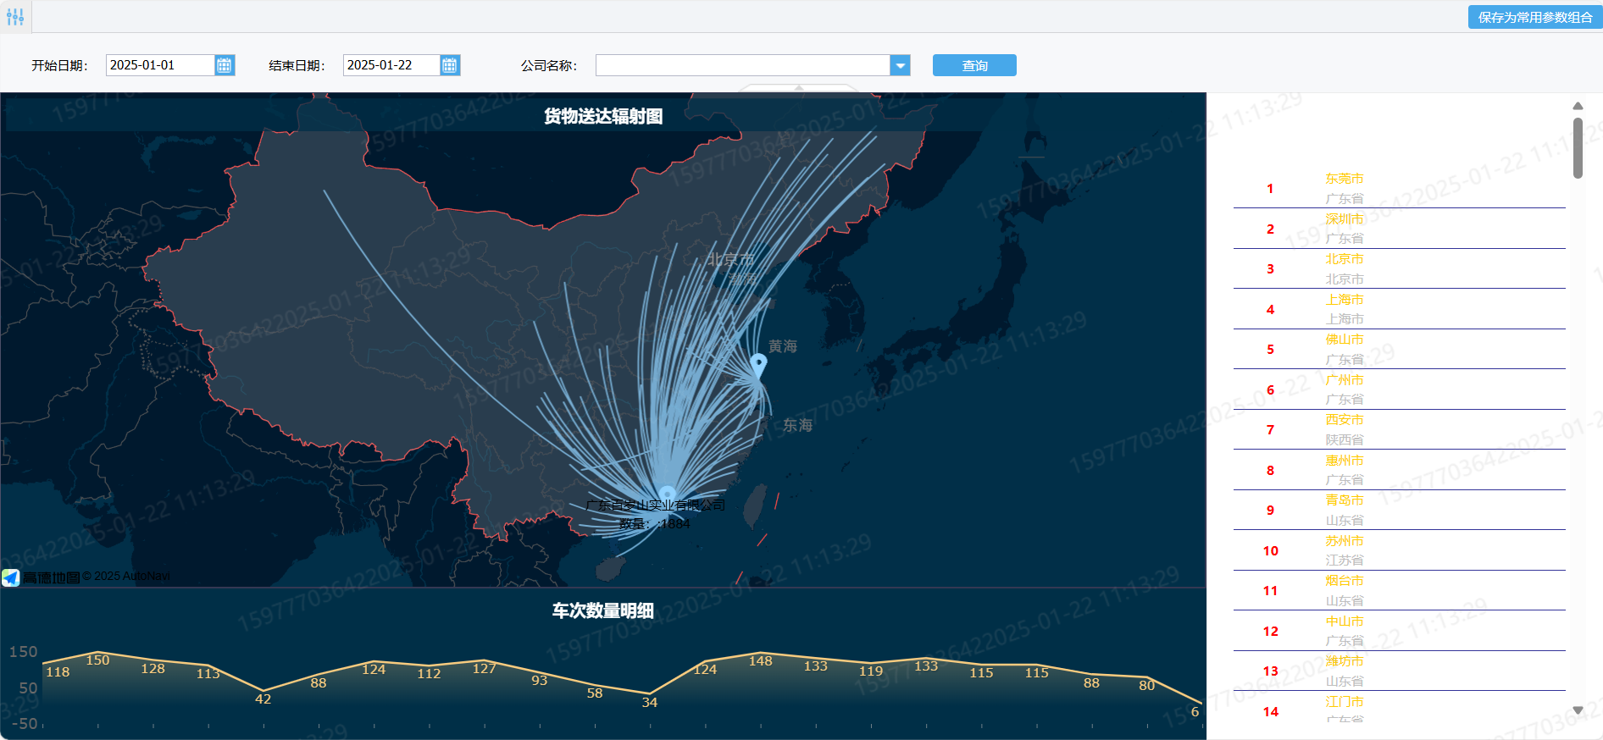Click the down arrow of list scrollbar

coord(1578,710)
